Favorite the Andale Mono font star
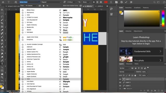The width and height of the screenshot is (166, 93). pyautogui.click(x=23, y=69)
